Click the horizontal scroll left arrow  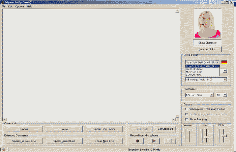pyautogui.click(x=4, y=120)
